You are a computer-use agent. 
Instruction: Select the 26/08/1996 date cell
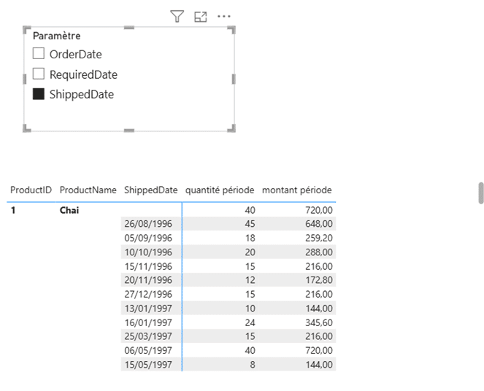tap(148, 224)
